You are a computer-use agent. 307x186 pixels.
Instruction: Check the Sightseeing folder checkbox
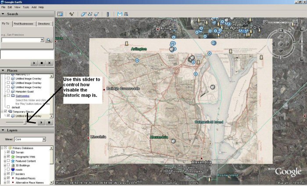pyautogui.click(x=8, y=96)
